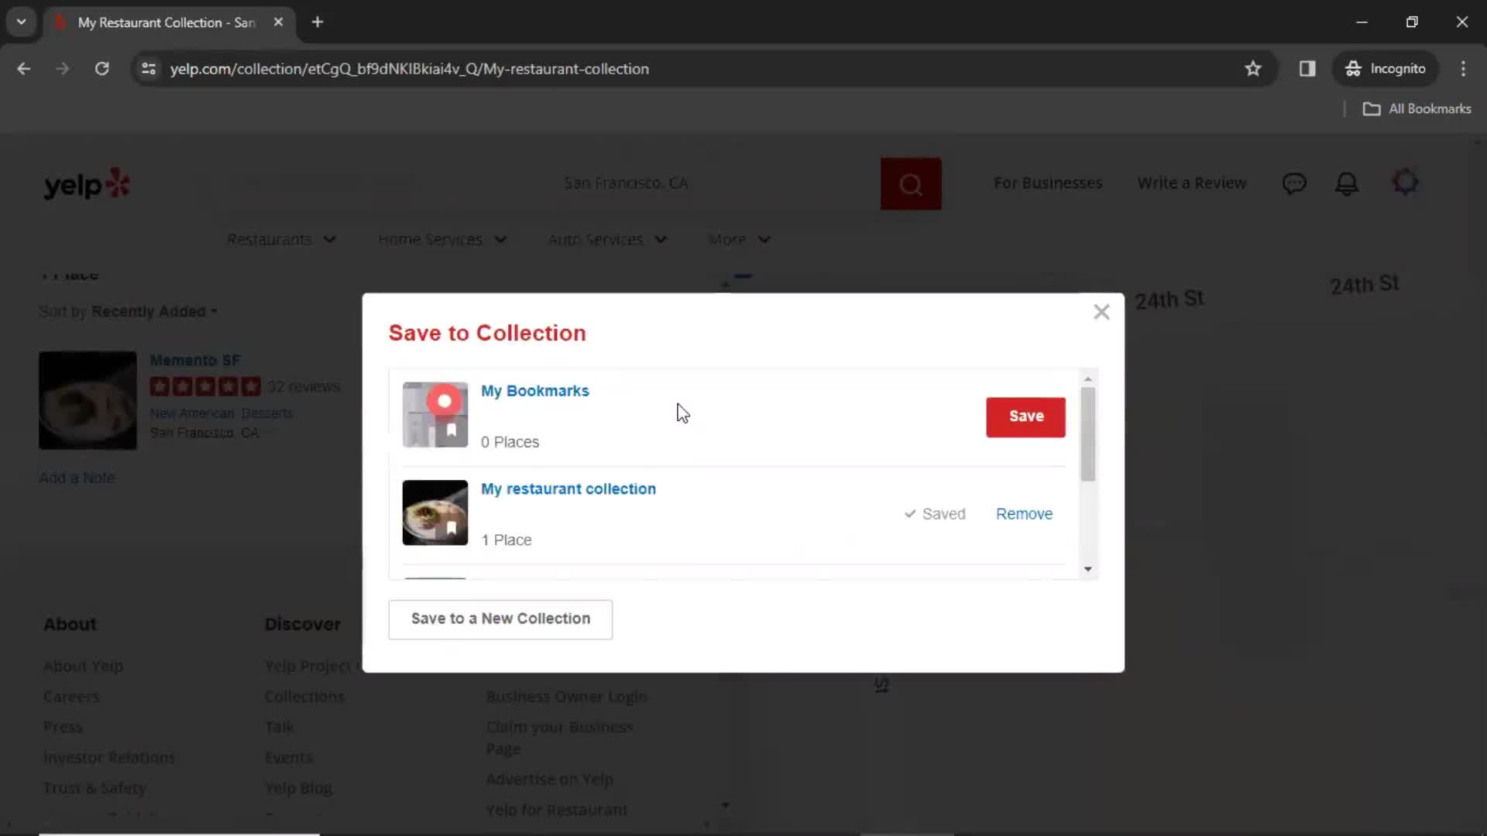Click Memento SF star rating
This screenshot has width=1487, height=836.
(x=205, y=386)
